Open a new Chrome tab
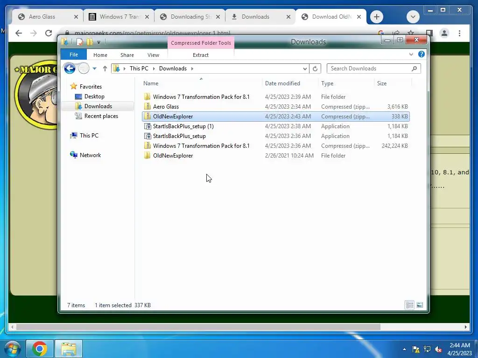The image size is (478, 358). pos(377,17)
